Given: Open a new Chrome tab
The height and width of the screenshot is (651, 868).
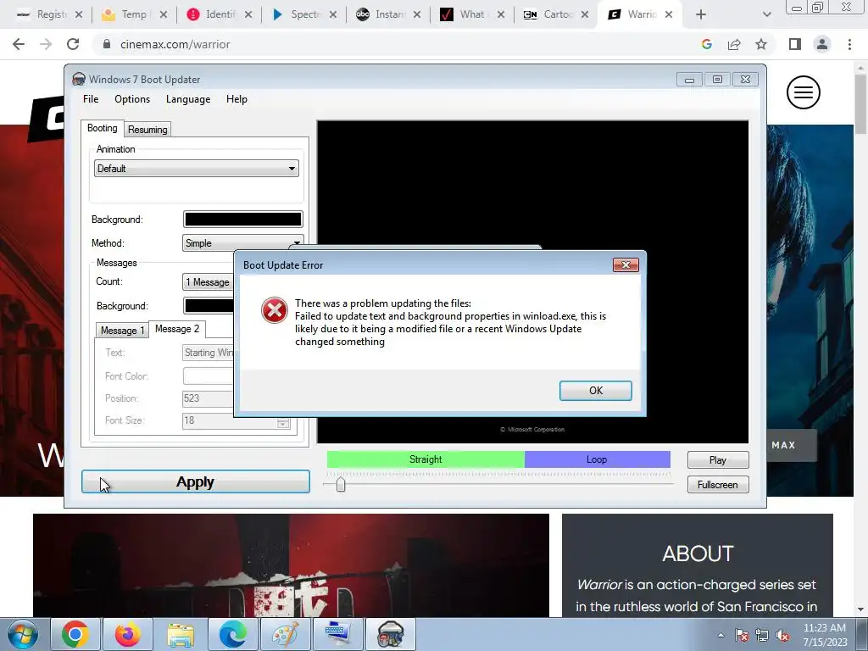Looking at the screenshot, I should click(x=701, y=14).
